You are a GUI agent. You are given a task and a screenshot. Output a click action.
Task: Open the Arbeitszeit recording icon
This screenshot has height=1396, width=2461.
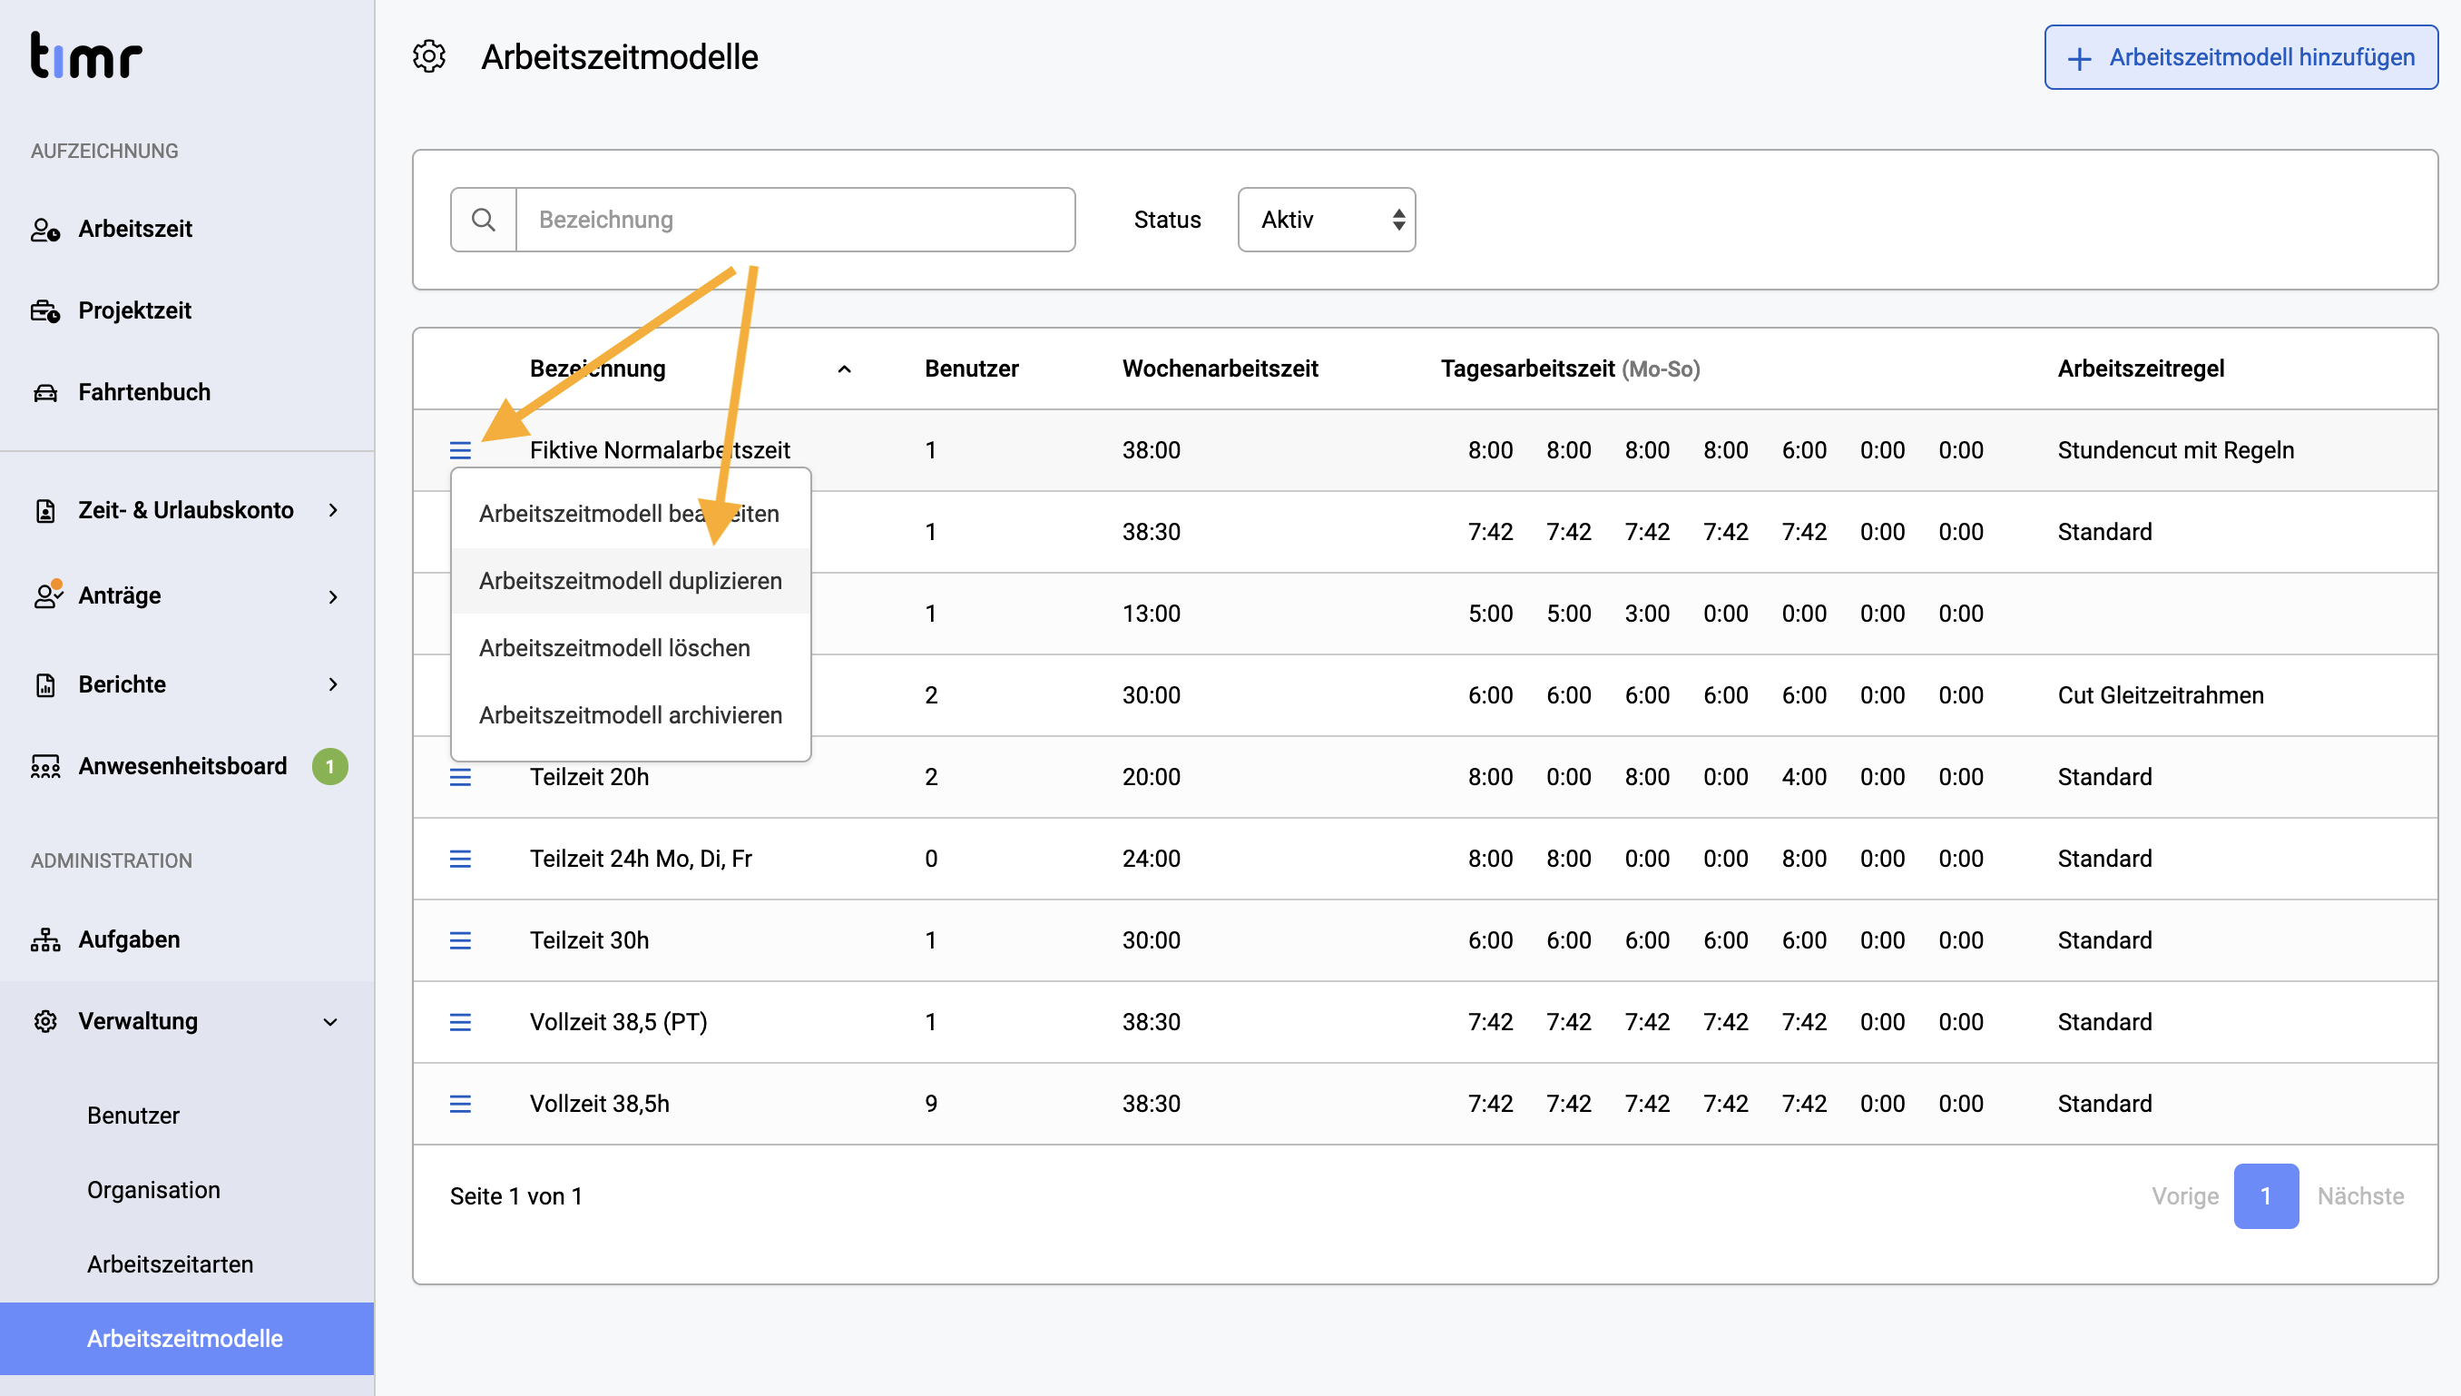pyautogui.click(x=45, y=229)
